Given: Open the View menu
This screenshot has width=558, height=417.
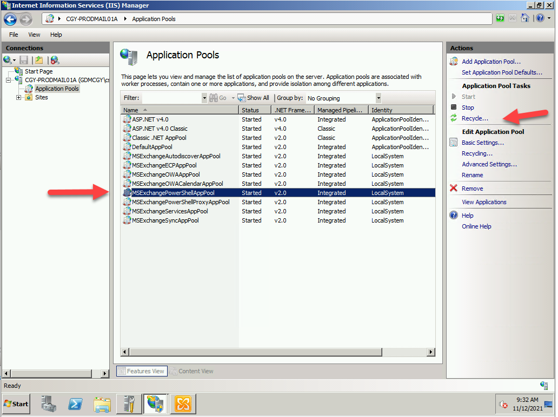Looking at the screenshot, I should pyautogui.click(x=34, y=35).
